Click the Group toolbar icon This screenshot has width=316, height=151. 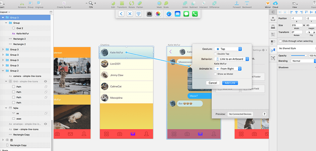coord(31,3)
